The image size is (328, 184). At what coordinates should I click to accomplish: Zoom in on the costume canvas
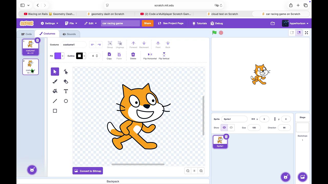(x=201, y=171)
